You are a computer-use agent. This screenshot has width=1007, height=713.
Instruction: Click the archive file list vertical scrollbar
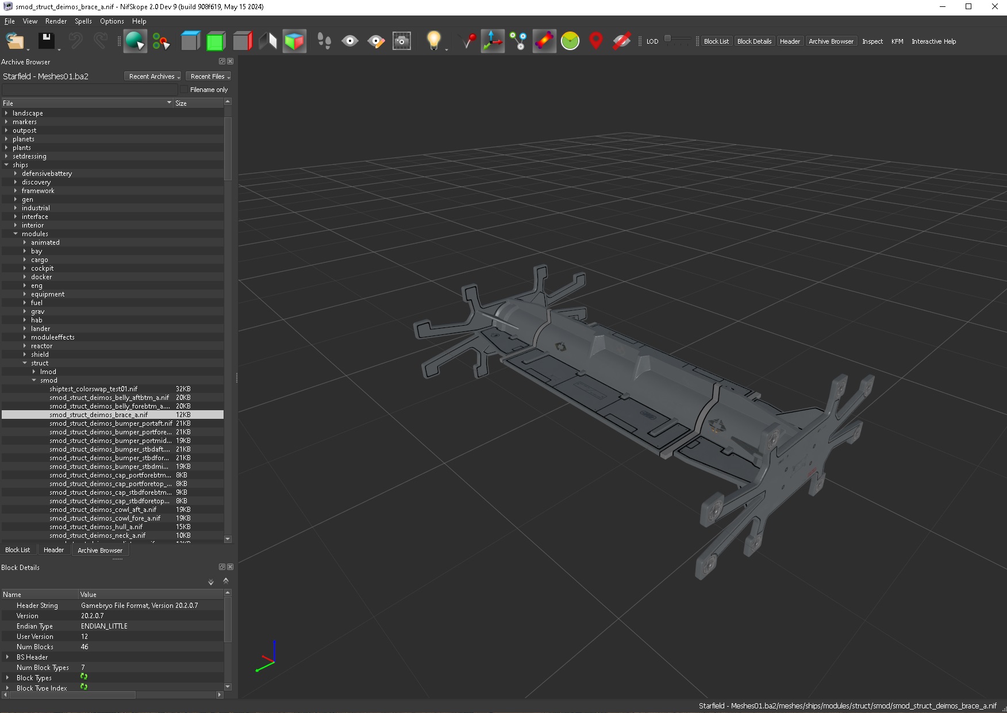coord(228,149)
